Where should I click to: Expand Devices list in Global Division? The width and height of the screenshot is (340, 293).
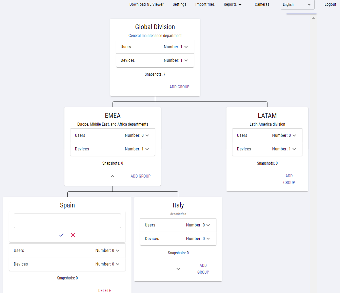pyautogui.click(x=186, y=60)
